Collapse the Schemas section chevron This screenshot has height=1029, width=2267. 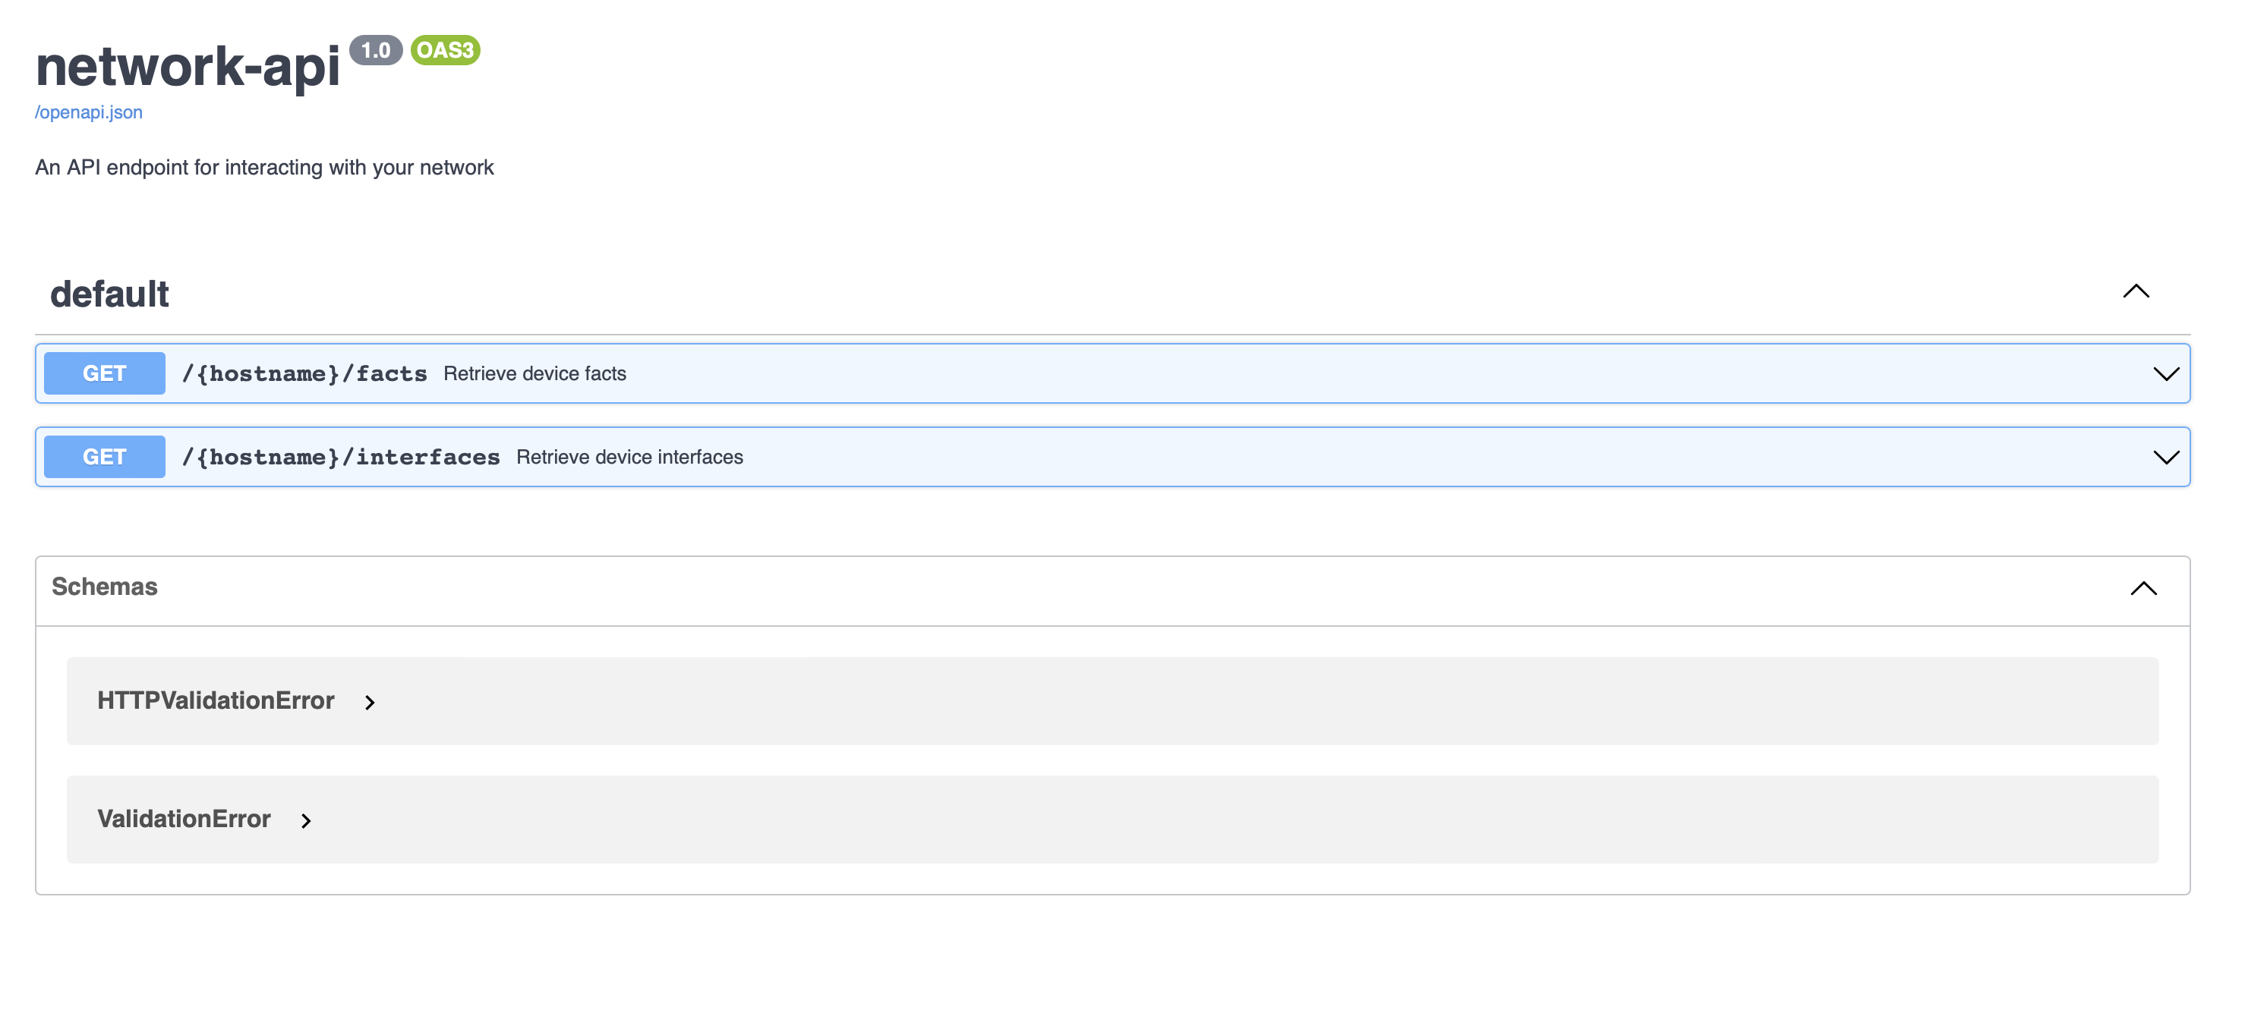[x=2143, y=588]
